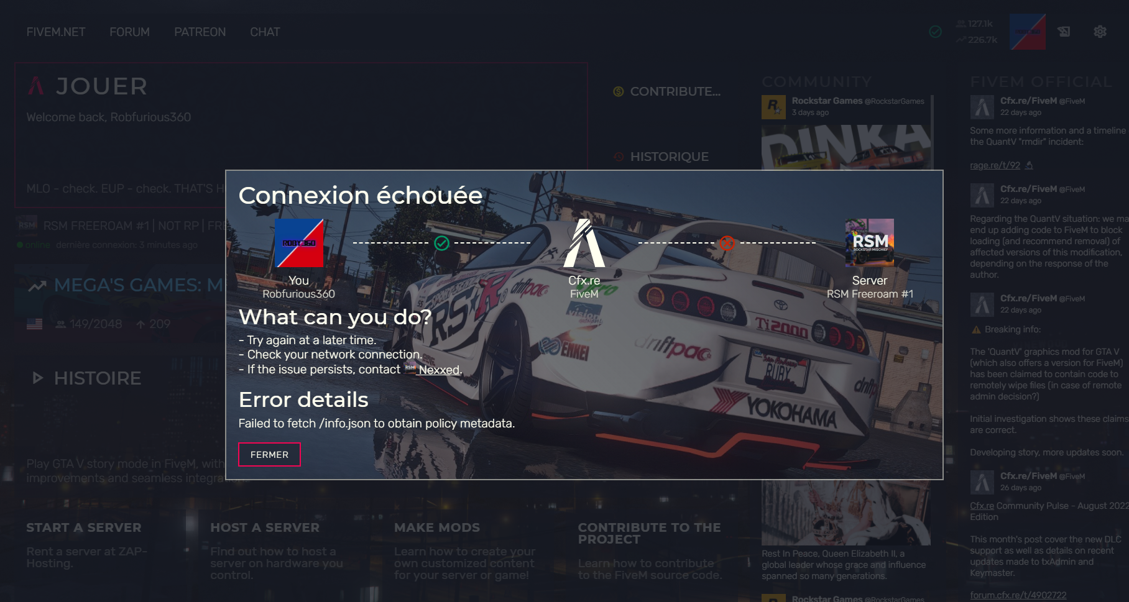Screen dimensions: 1129x602
Task: Click 'Try again at a later time.' text
Action: (x=311, y=340)
